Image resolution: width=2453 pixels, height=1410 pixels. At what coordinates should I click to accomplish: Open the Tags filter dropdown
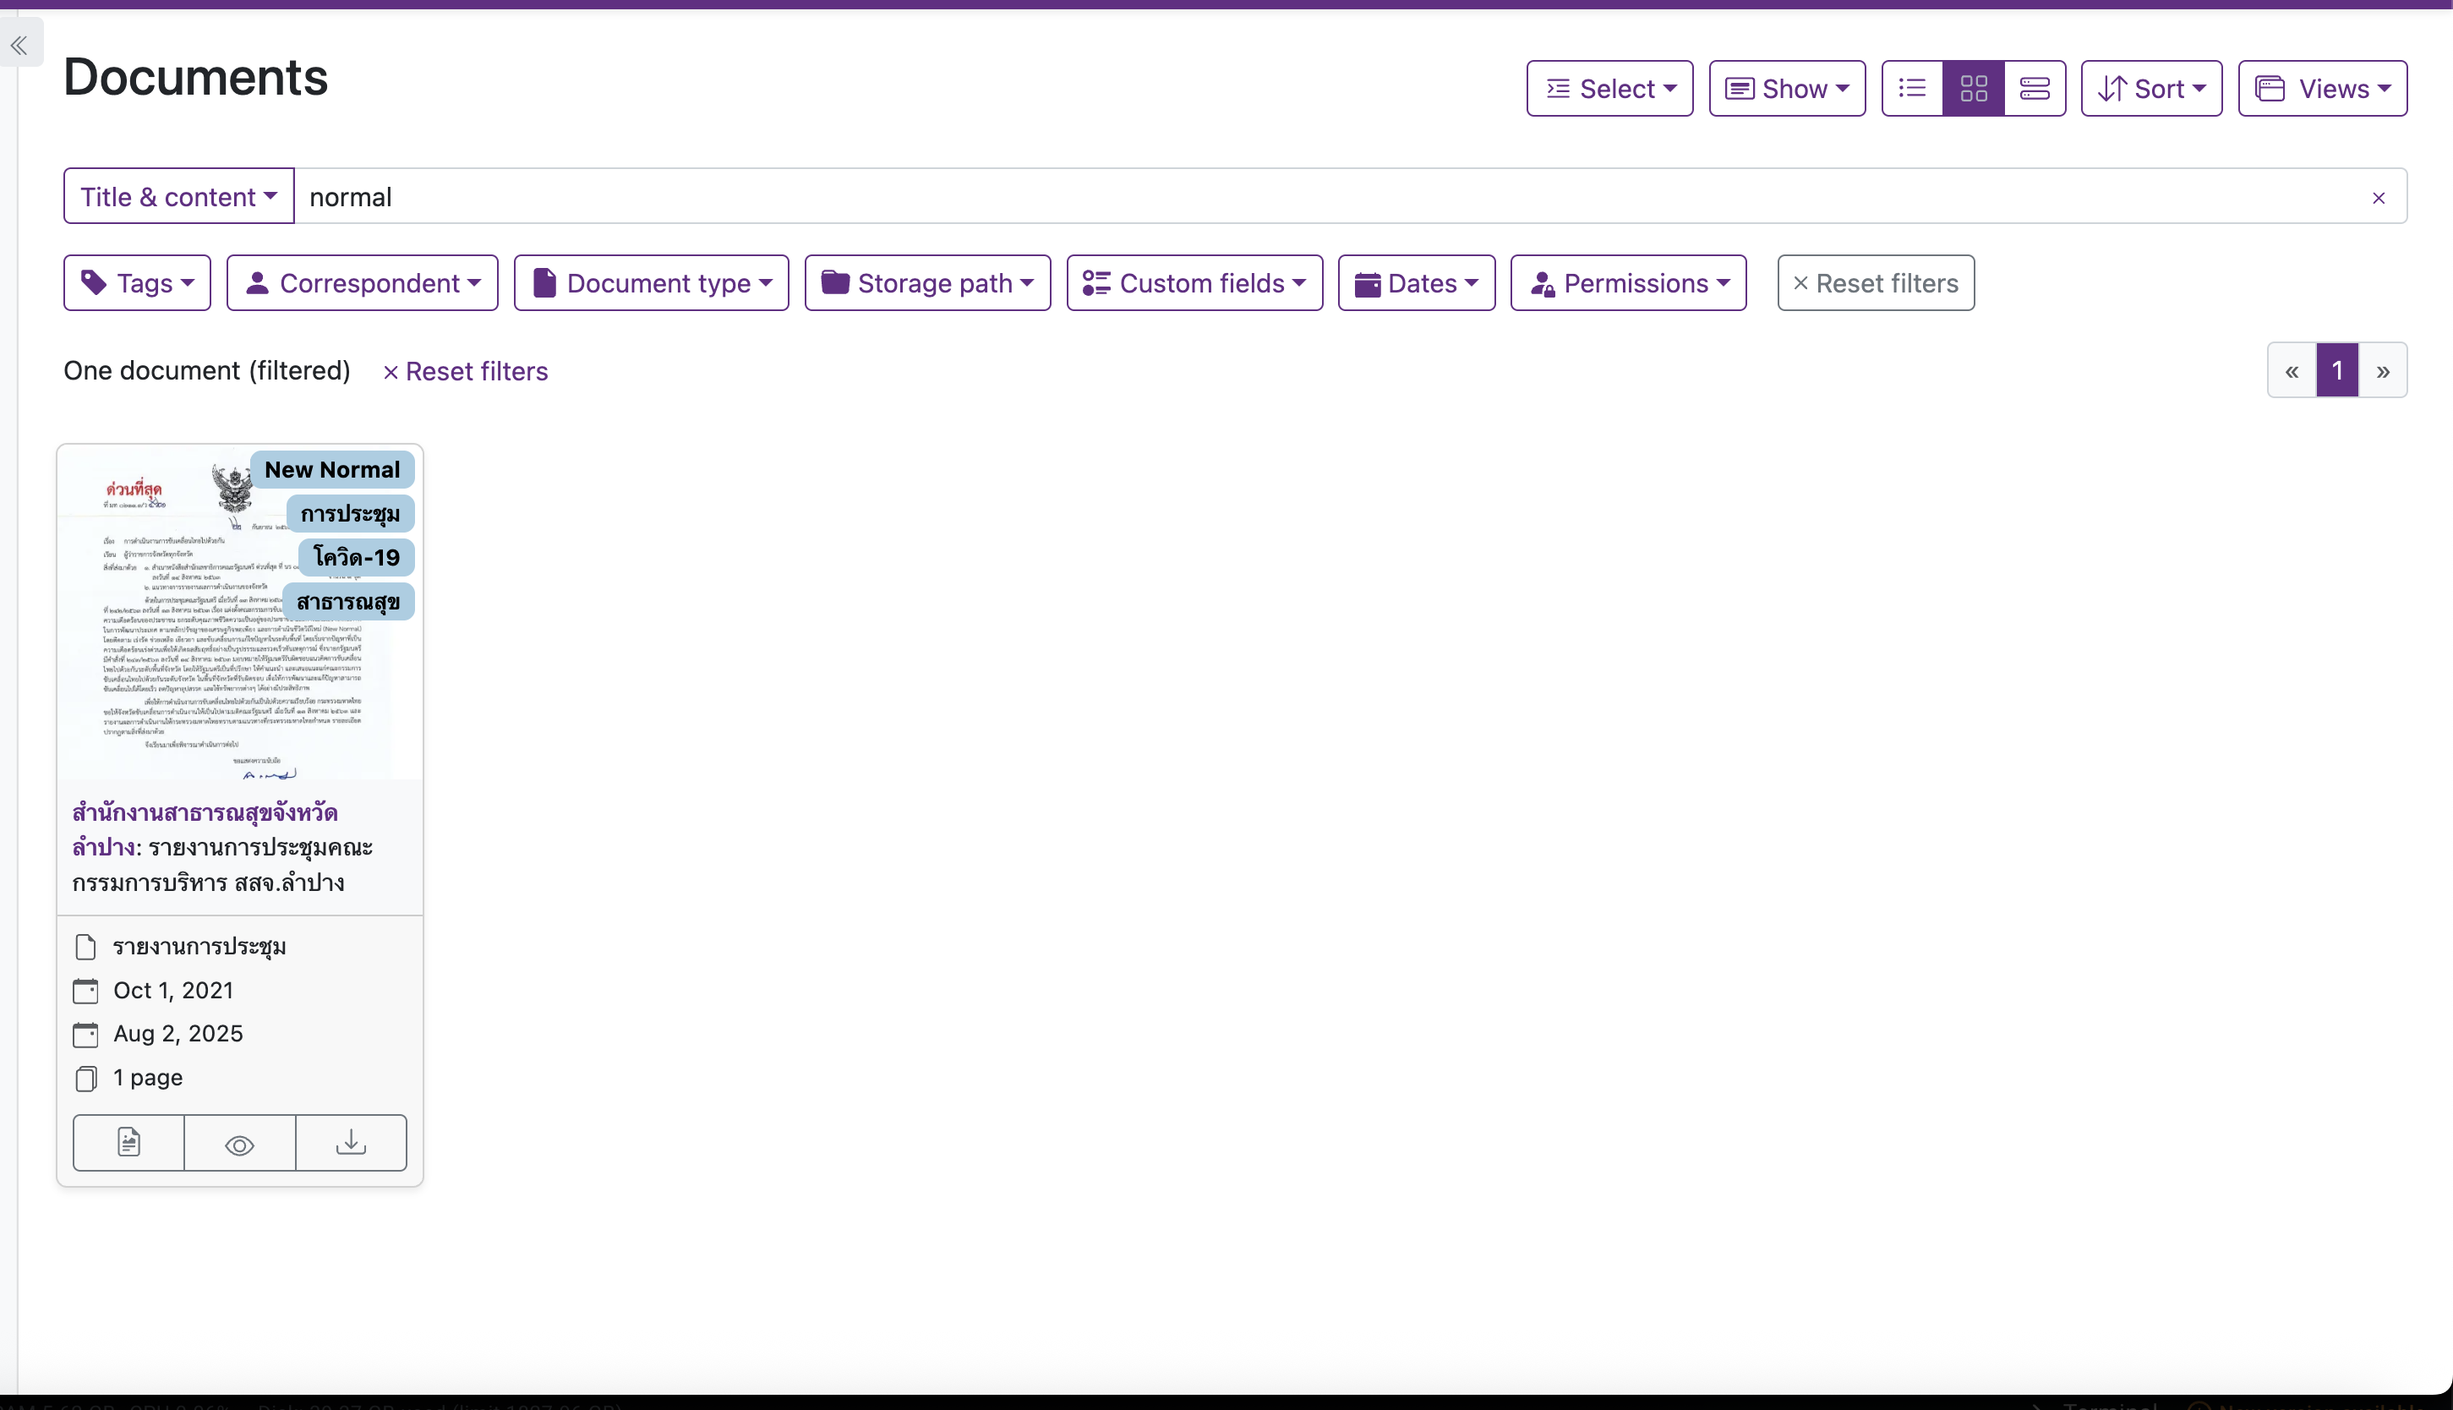(136, 283)
